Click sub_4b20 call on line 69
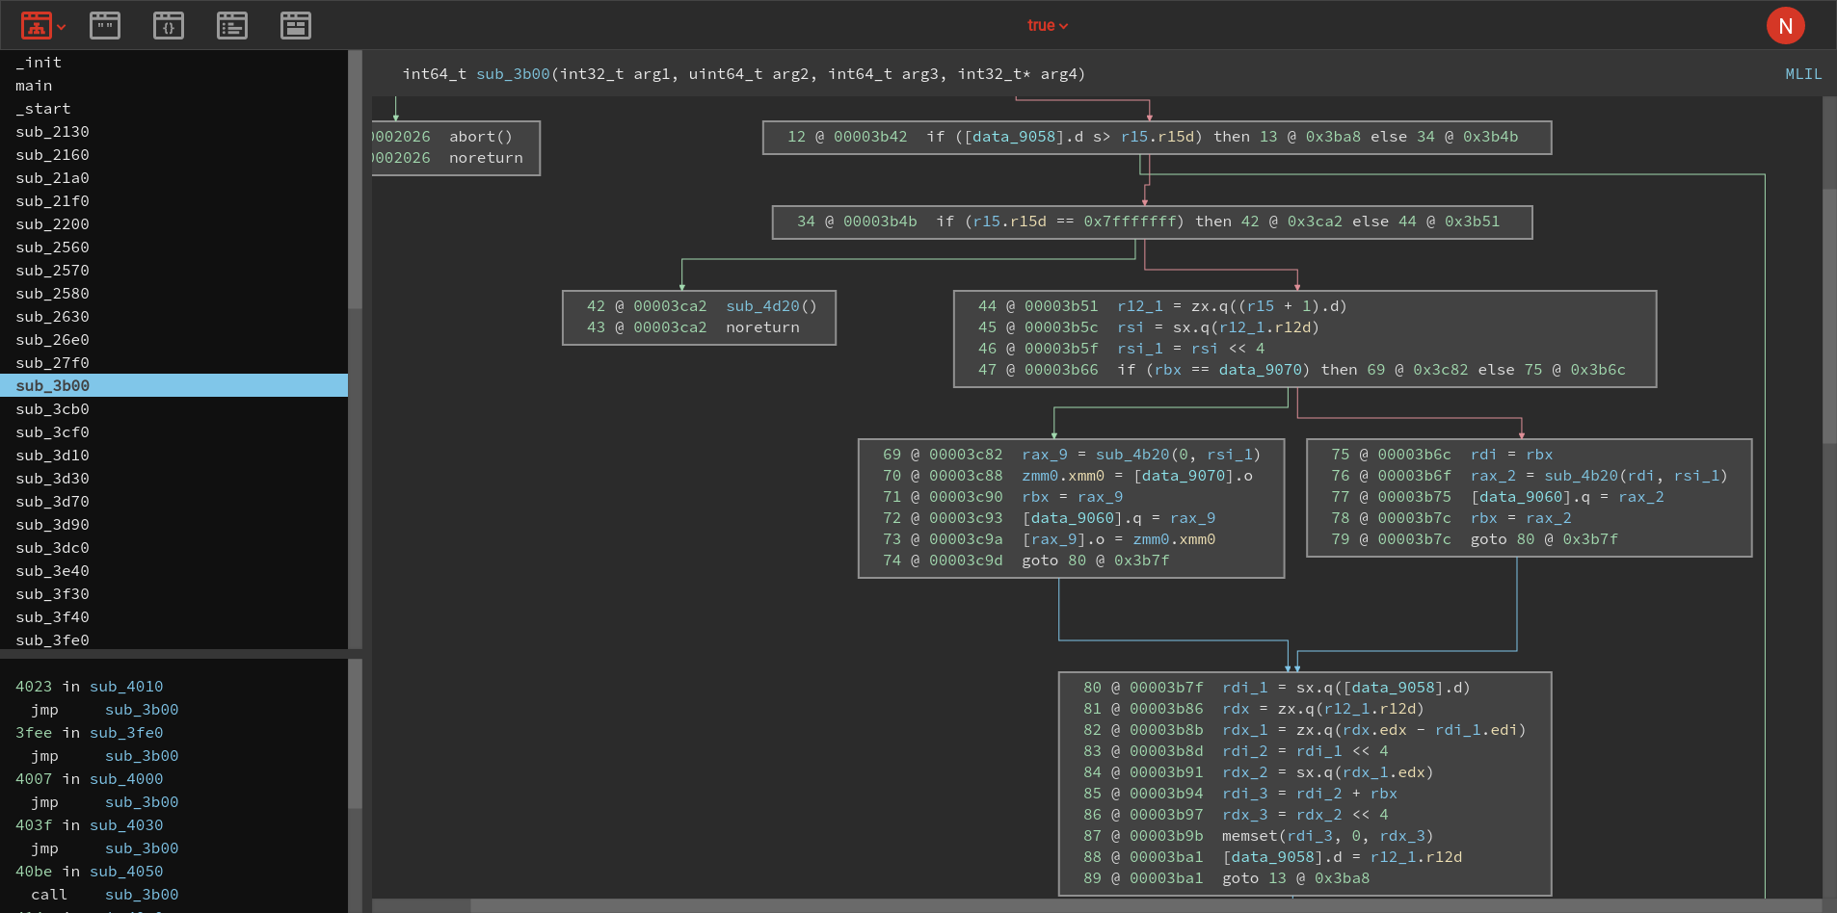 [x=1132, y=455]
